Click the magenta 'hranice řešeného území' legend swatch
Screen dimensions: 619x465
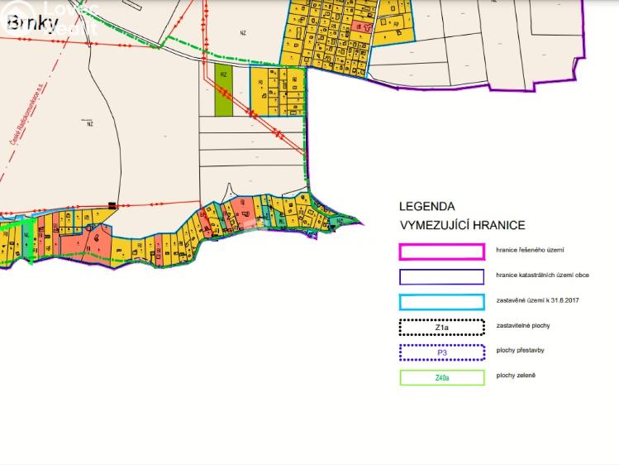[441, 252]
